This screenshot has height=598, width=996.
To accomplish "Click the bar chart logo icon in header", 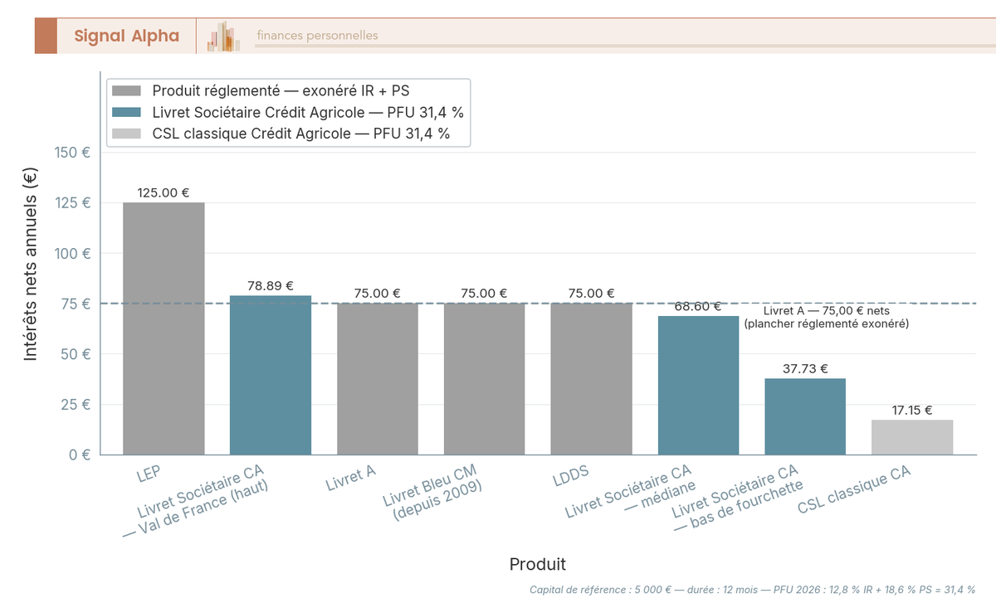I will tap(224, 36).
